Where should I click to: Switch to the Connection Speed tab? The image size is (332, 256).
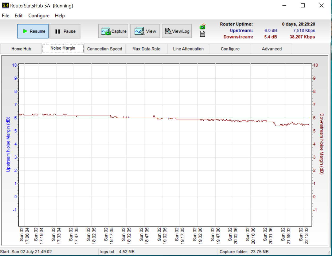[104, 49]
